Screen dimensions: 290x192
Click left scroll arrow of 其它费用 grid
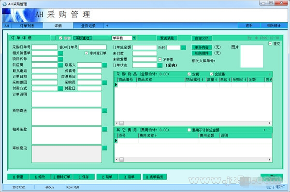(x=116, y=159)
